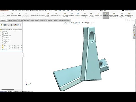Open Large Assembly Settings
The width and height of the screenshot is (136, 102).
(129, 15)
